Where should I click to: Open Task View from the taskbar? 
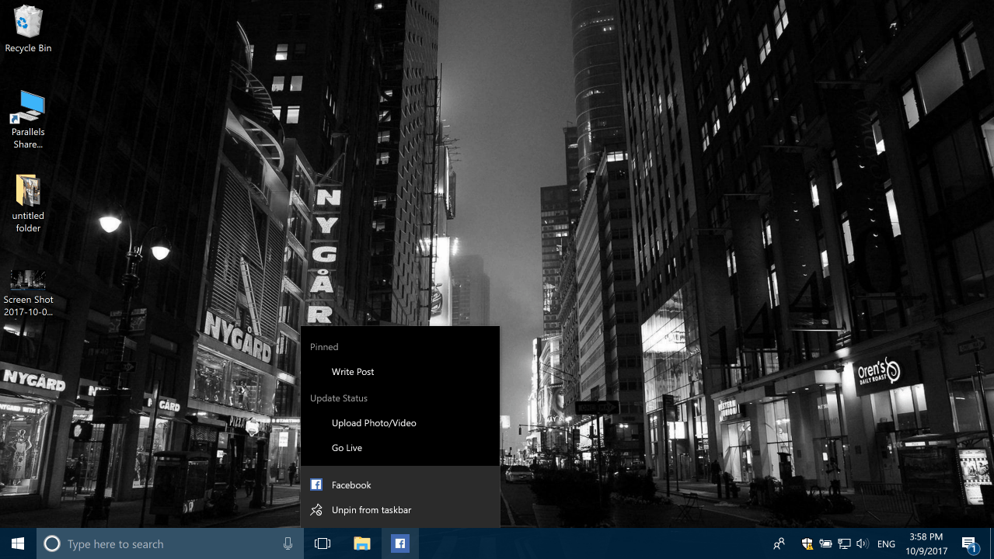point(323,543)
